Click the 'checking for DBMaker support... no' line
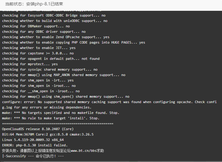Image resolution: width=222 pixels, height=162 pixels. (x=36, y=26)
